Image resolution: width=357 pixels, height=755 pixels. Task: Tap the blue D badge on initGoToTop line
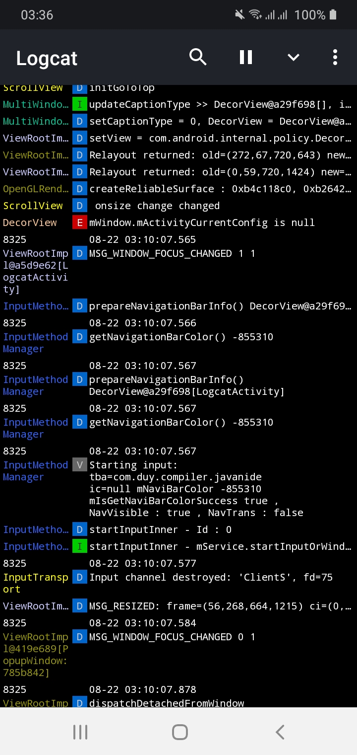[80, 87]
